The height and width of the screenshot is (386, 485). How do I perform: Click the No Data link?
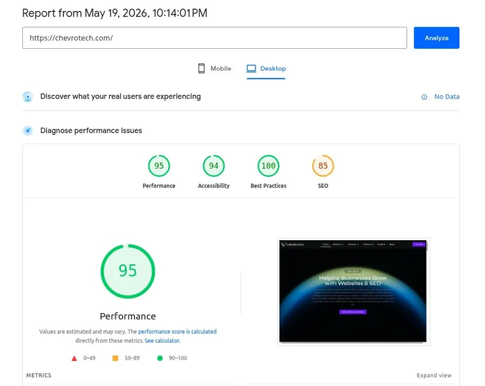[447, 97]
